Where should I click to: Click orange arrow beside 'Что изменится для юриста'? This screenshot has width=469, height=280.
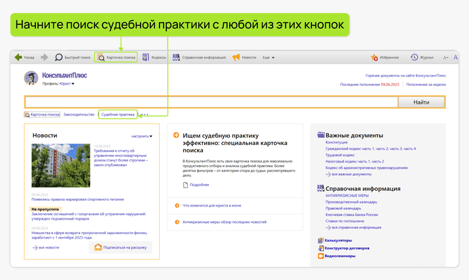177,205
